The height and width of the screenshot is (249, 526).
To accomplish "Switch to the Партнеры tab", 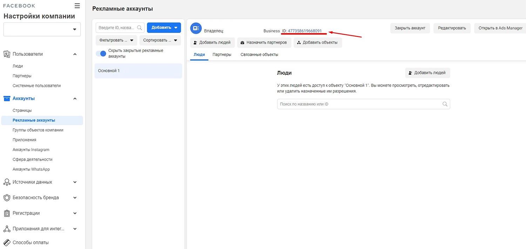I will point(222,55).
